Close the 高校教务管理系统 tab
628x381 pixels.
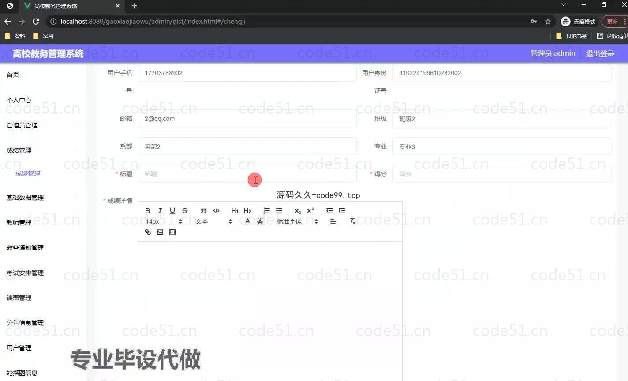click(117, 6)
